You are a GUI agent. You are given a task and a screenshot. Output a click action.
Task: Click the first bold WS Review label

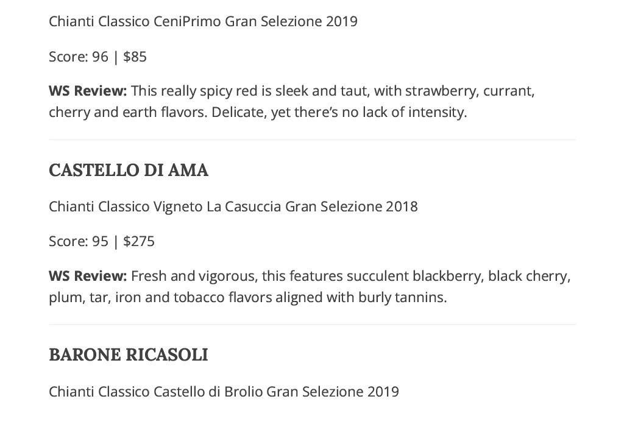(88, 91)
